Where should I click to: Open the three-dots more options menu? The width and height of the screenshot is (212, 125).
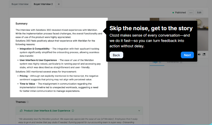(191, 13)
